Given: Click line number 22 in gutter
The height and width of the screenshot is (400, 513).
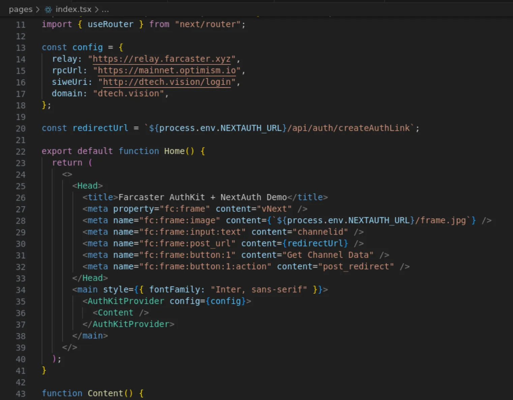Looking at the screenshot, I should click(x=21, y=152).
